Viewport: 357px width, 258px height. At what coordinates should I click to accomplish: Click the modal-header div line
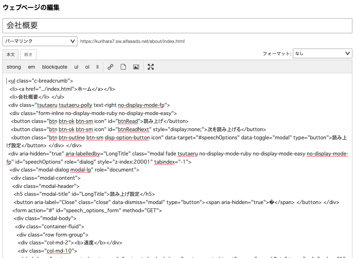click(x=46, y=186)
